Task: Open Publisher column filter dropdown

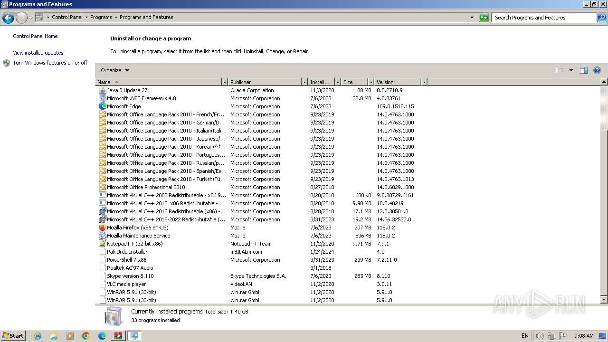Action: coord(304,82)
